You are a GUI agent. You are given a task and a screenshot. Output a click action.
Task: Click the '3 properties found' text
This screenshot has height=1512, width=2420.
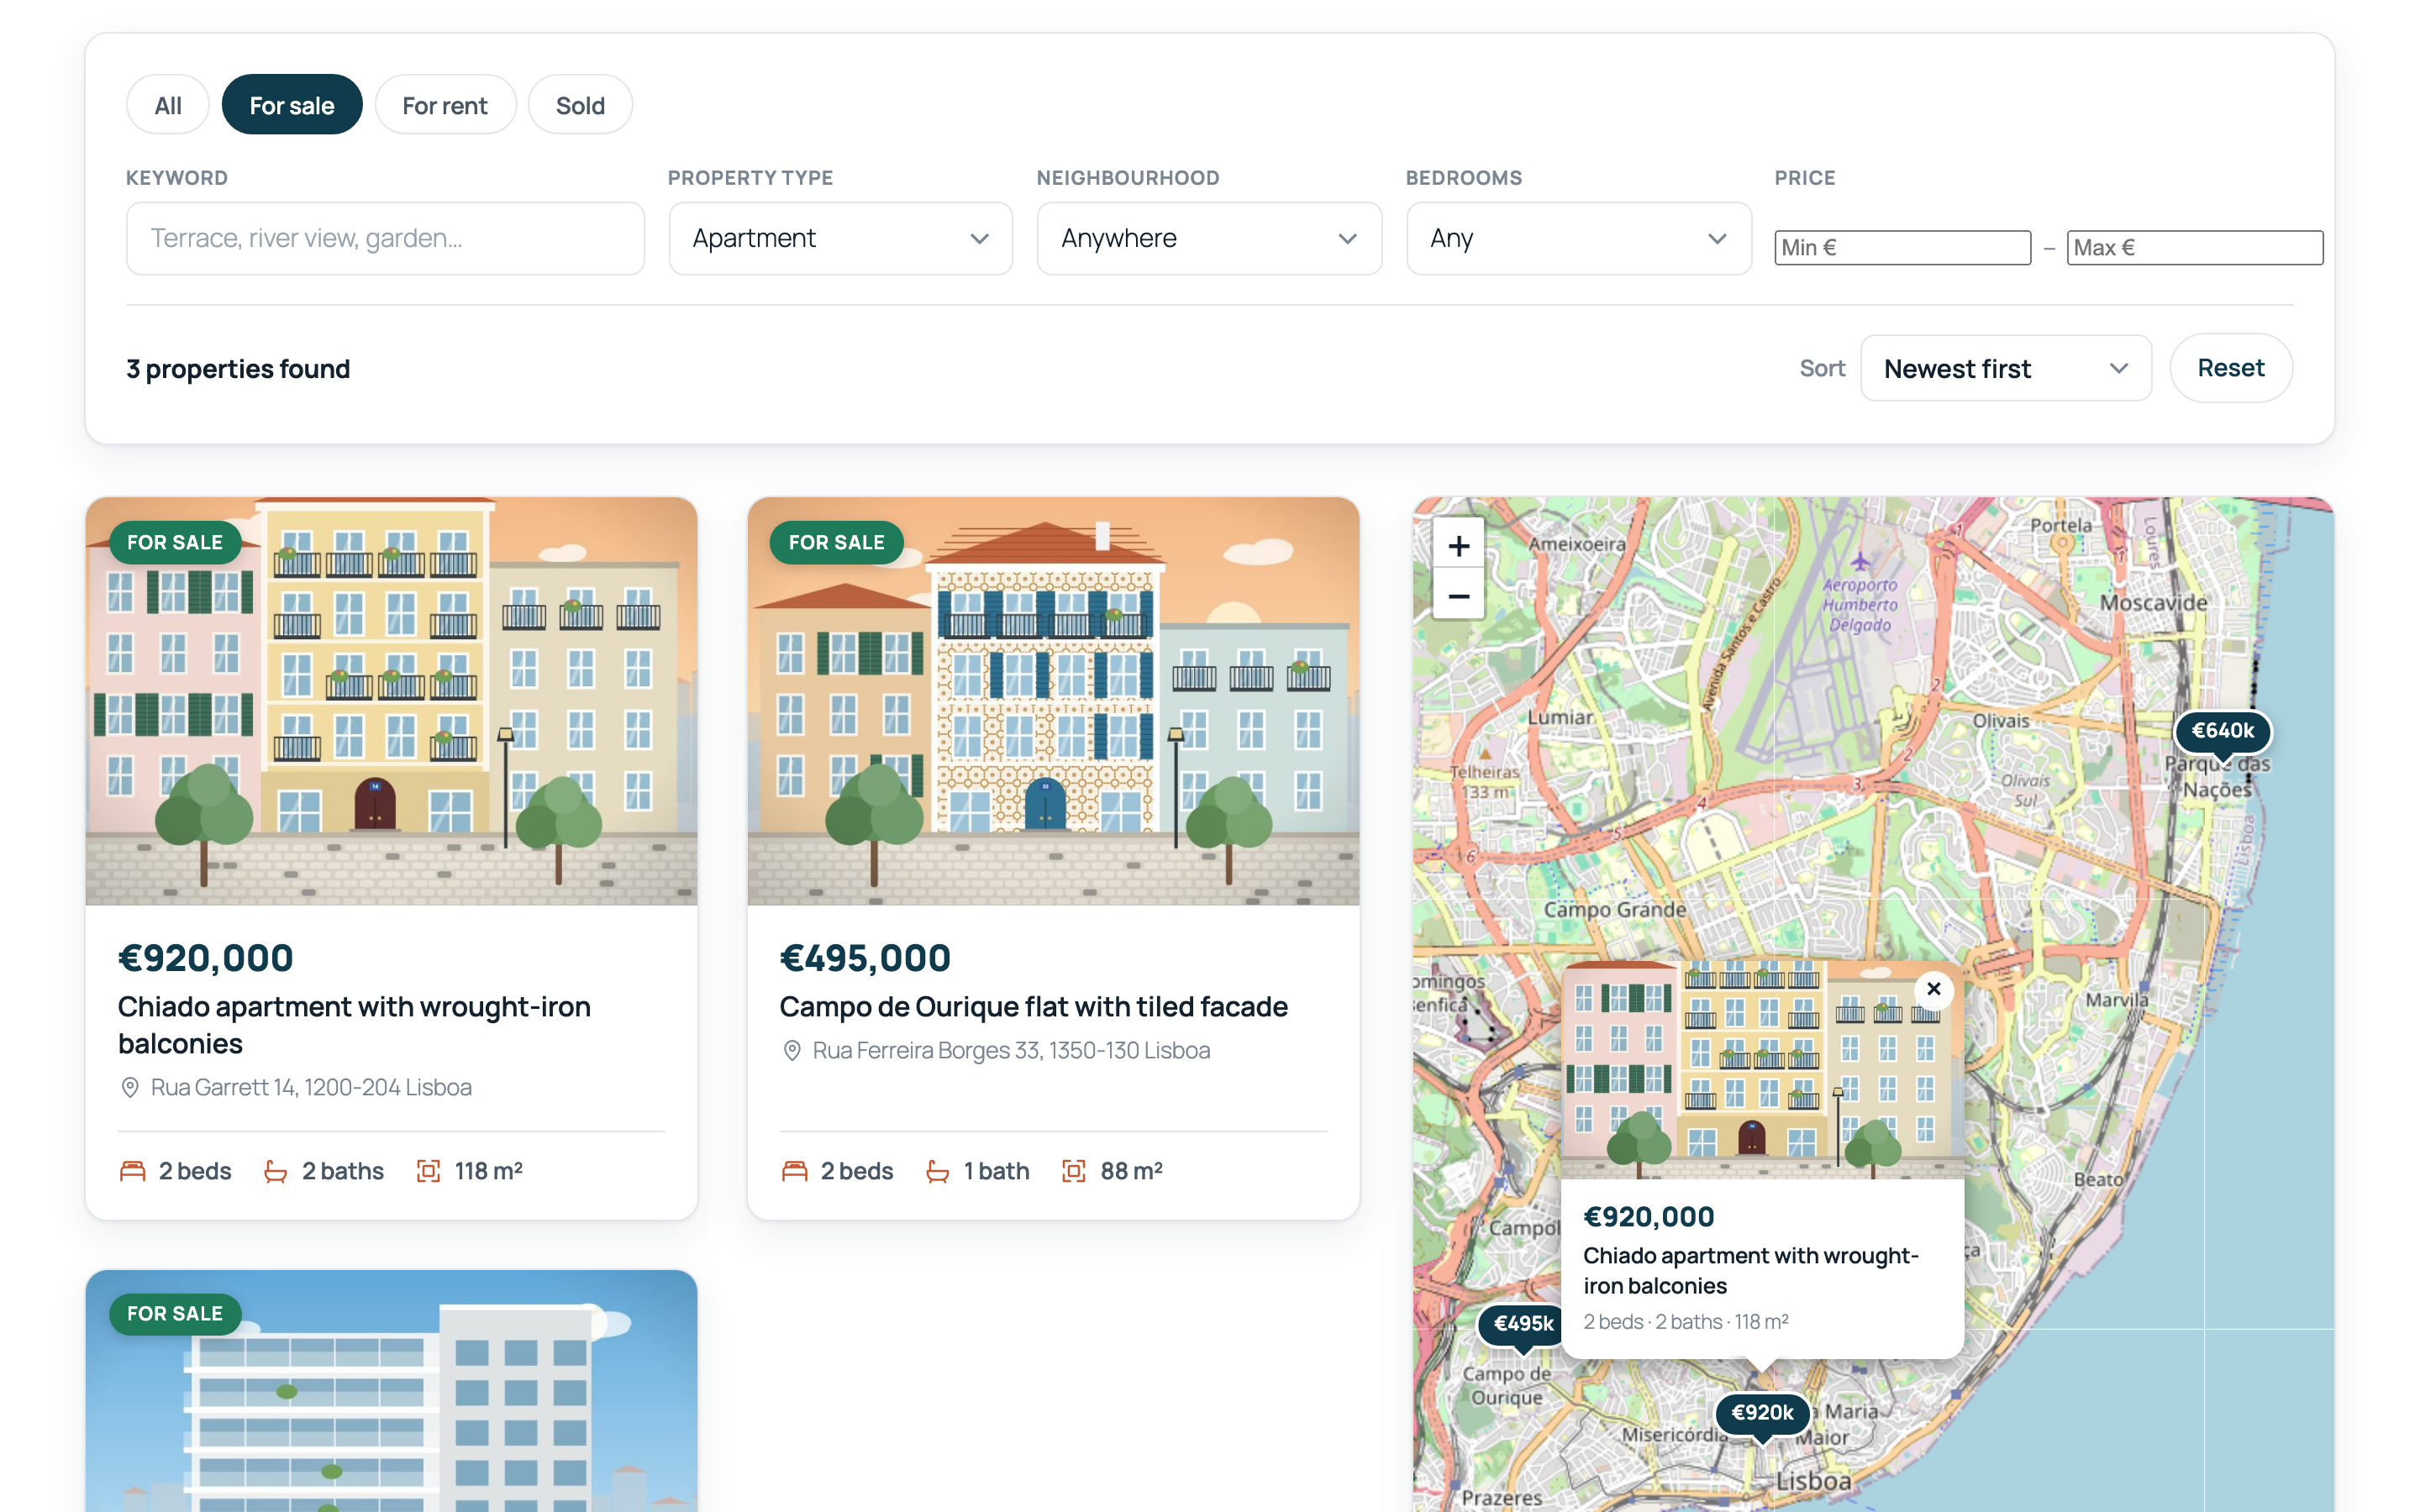pyautogui.click(x=238, y=370)
